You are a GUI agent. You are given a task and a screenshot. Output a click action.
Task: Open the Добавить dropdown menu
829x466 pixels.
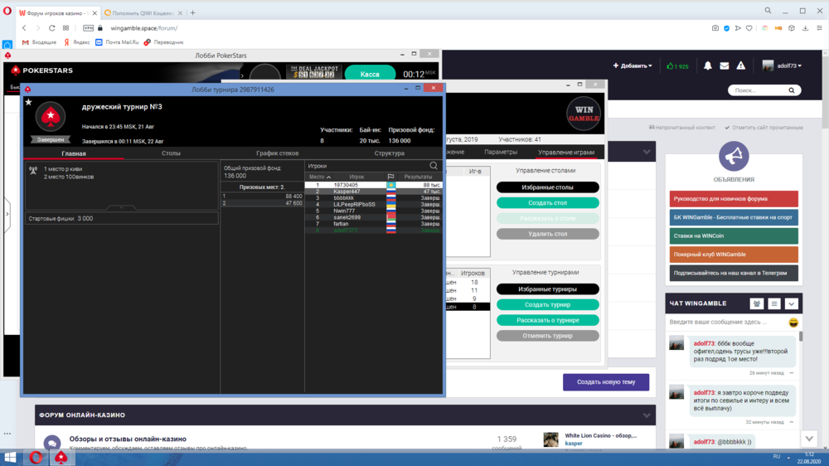coord(633,66)
